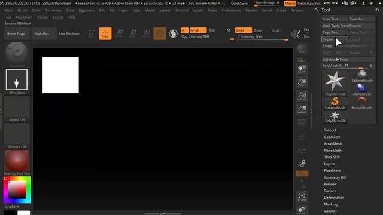Toggle the A alpha button
383x215 pixels.
click(184, 30)
